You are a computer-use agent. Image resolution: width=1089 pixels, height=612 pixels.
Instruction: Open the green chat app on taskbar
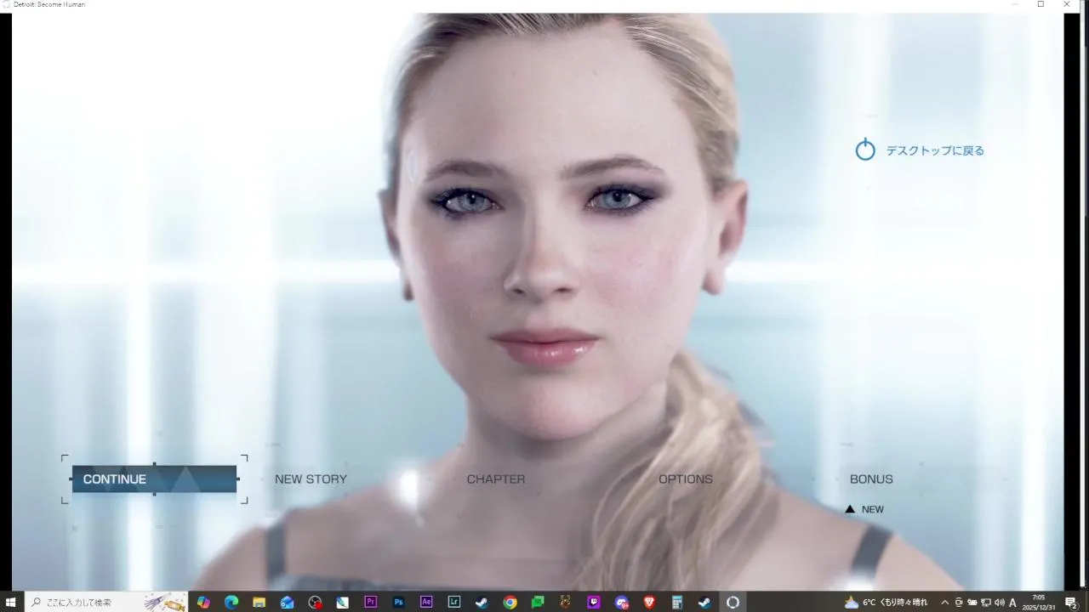[x=538, y=603]
